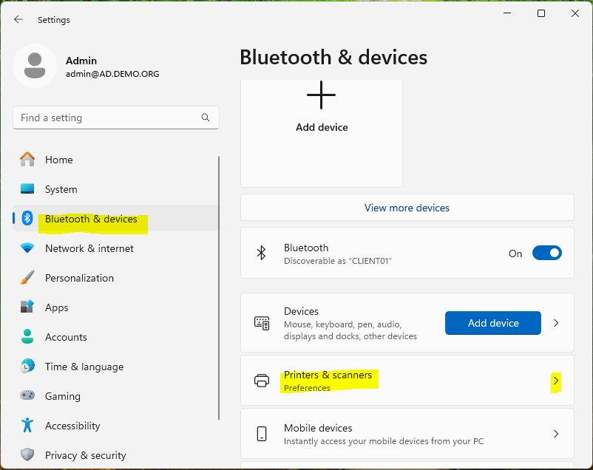Click the Network wifi icon
This screenshot has height=470, width=593.
click(27, 248)
